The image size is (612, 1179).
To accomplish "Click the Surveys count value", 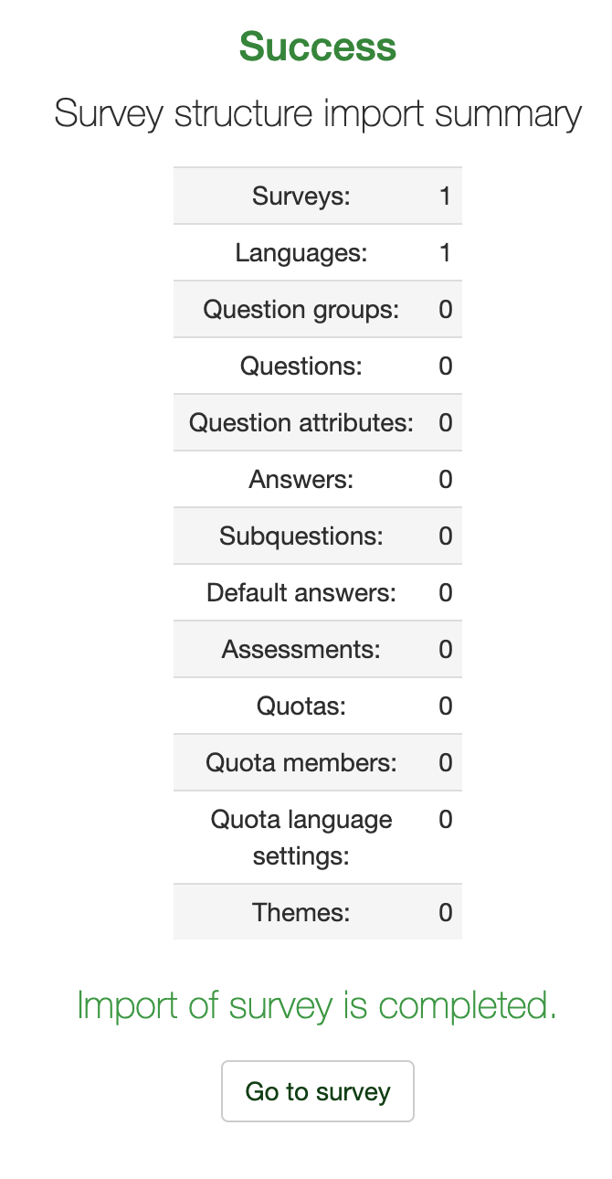I will click(445, 196).
